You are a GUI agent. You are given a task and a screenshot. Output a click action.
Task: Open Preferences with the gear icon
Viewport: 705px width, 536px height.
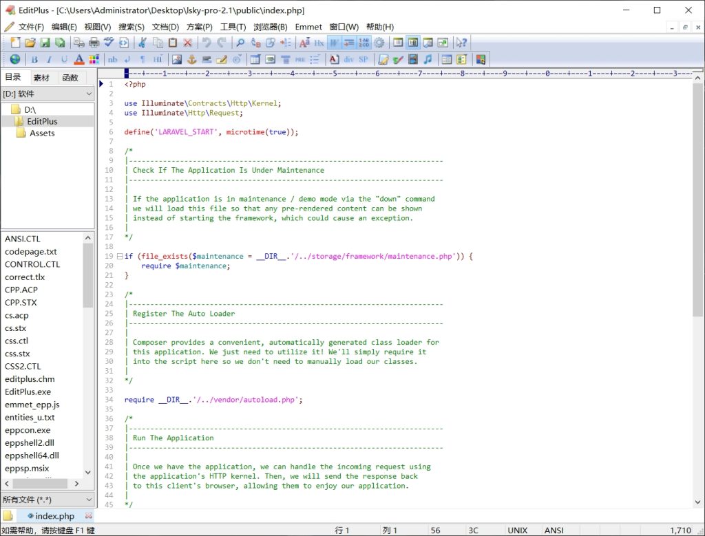379,42
